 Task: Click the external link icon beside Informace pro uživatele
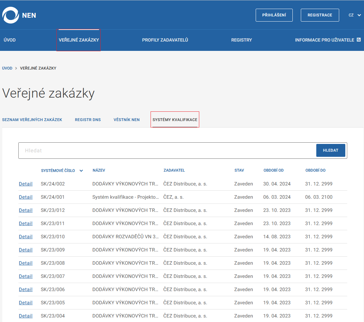click(359, 40)
